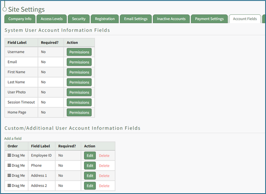Open the Inactive Accounts tab
266x194 pixels.
tap(171, 19)
